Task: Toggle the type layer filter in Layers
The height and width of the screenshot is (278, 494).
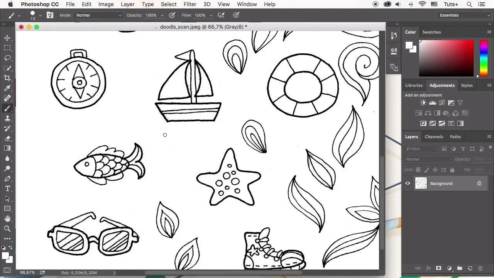Action: [463, 149]
